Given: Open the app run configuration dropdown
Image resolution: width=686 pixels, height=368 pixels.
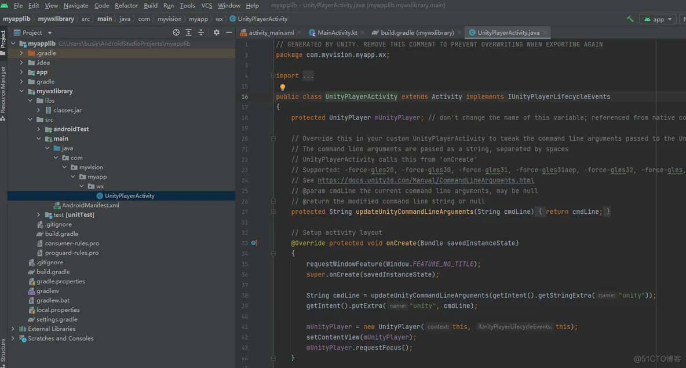Looking at the screenshot, I should pyautogui.click(x=658, y=19).
